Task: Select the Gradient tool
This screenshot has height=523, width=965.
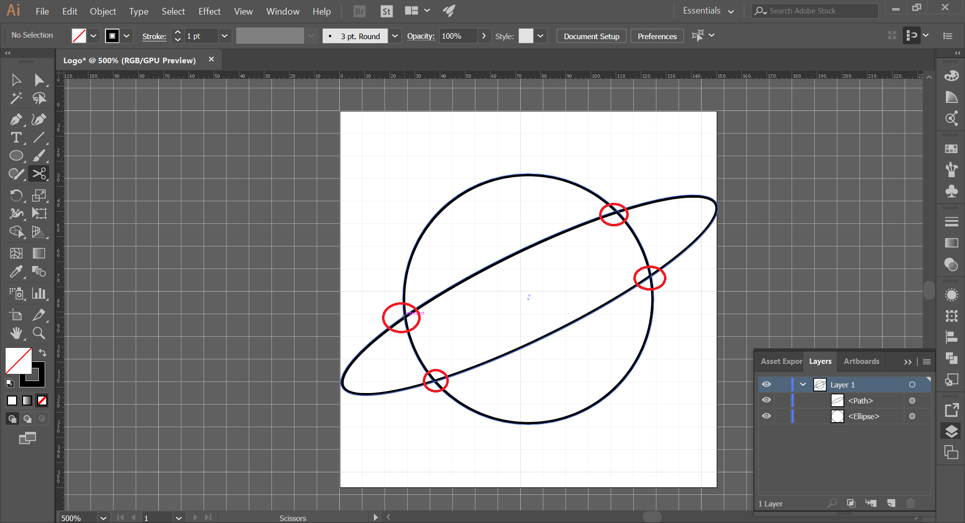Action: [39, 253]
